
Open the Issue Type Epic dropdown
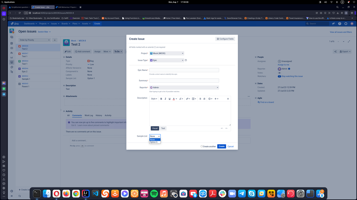pos(167,60)
